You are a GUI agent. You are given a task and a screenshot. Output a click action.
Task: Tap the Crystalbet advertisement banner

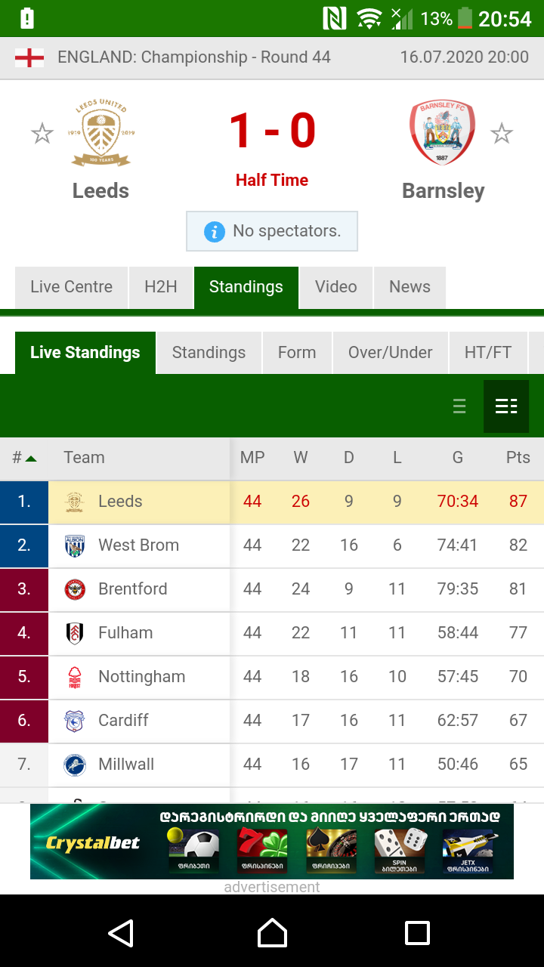tap(272, 842)
